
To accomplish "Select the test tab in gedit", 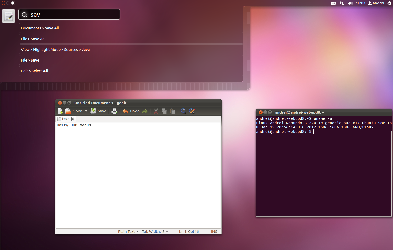I will point(65,119).
